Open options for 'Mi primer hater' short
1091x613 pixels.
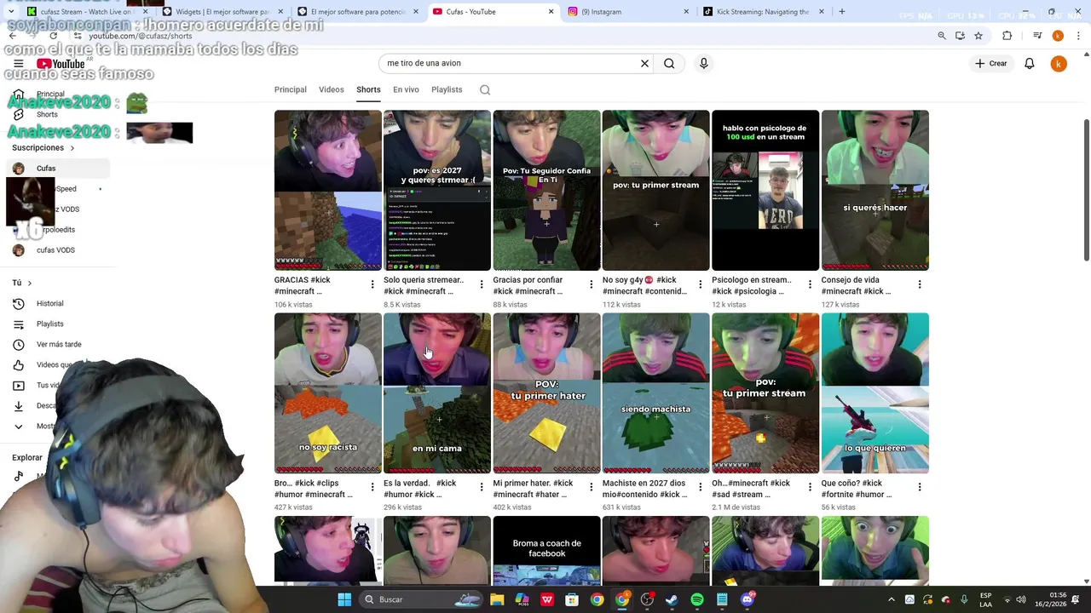pos(591,487)
